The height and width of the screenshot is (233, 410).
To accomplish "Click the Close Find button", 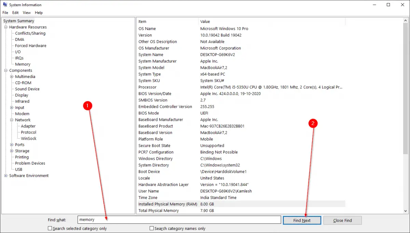I will click(342, 220).
